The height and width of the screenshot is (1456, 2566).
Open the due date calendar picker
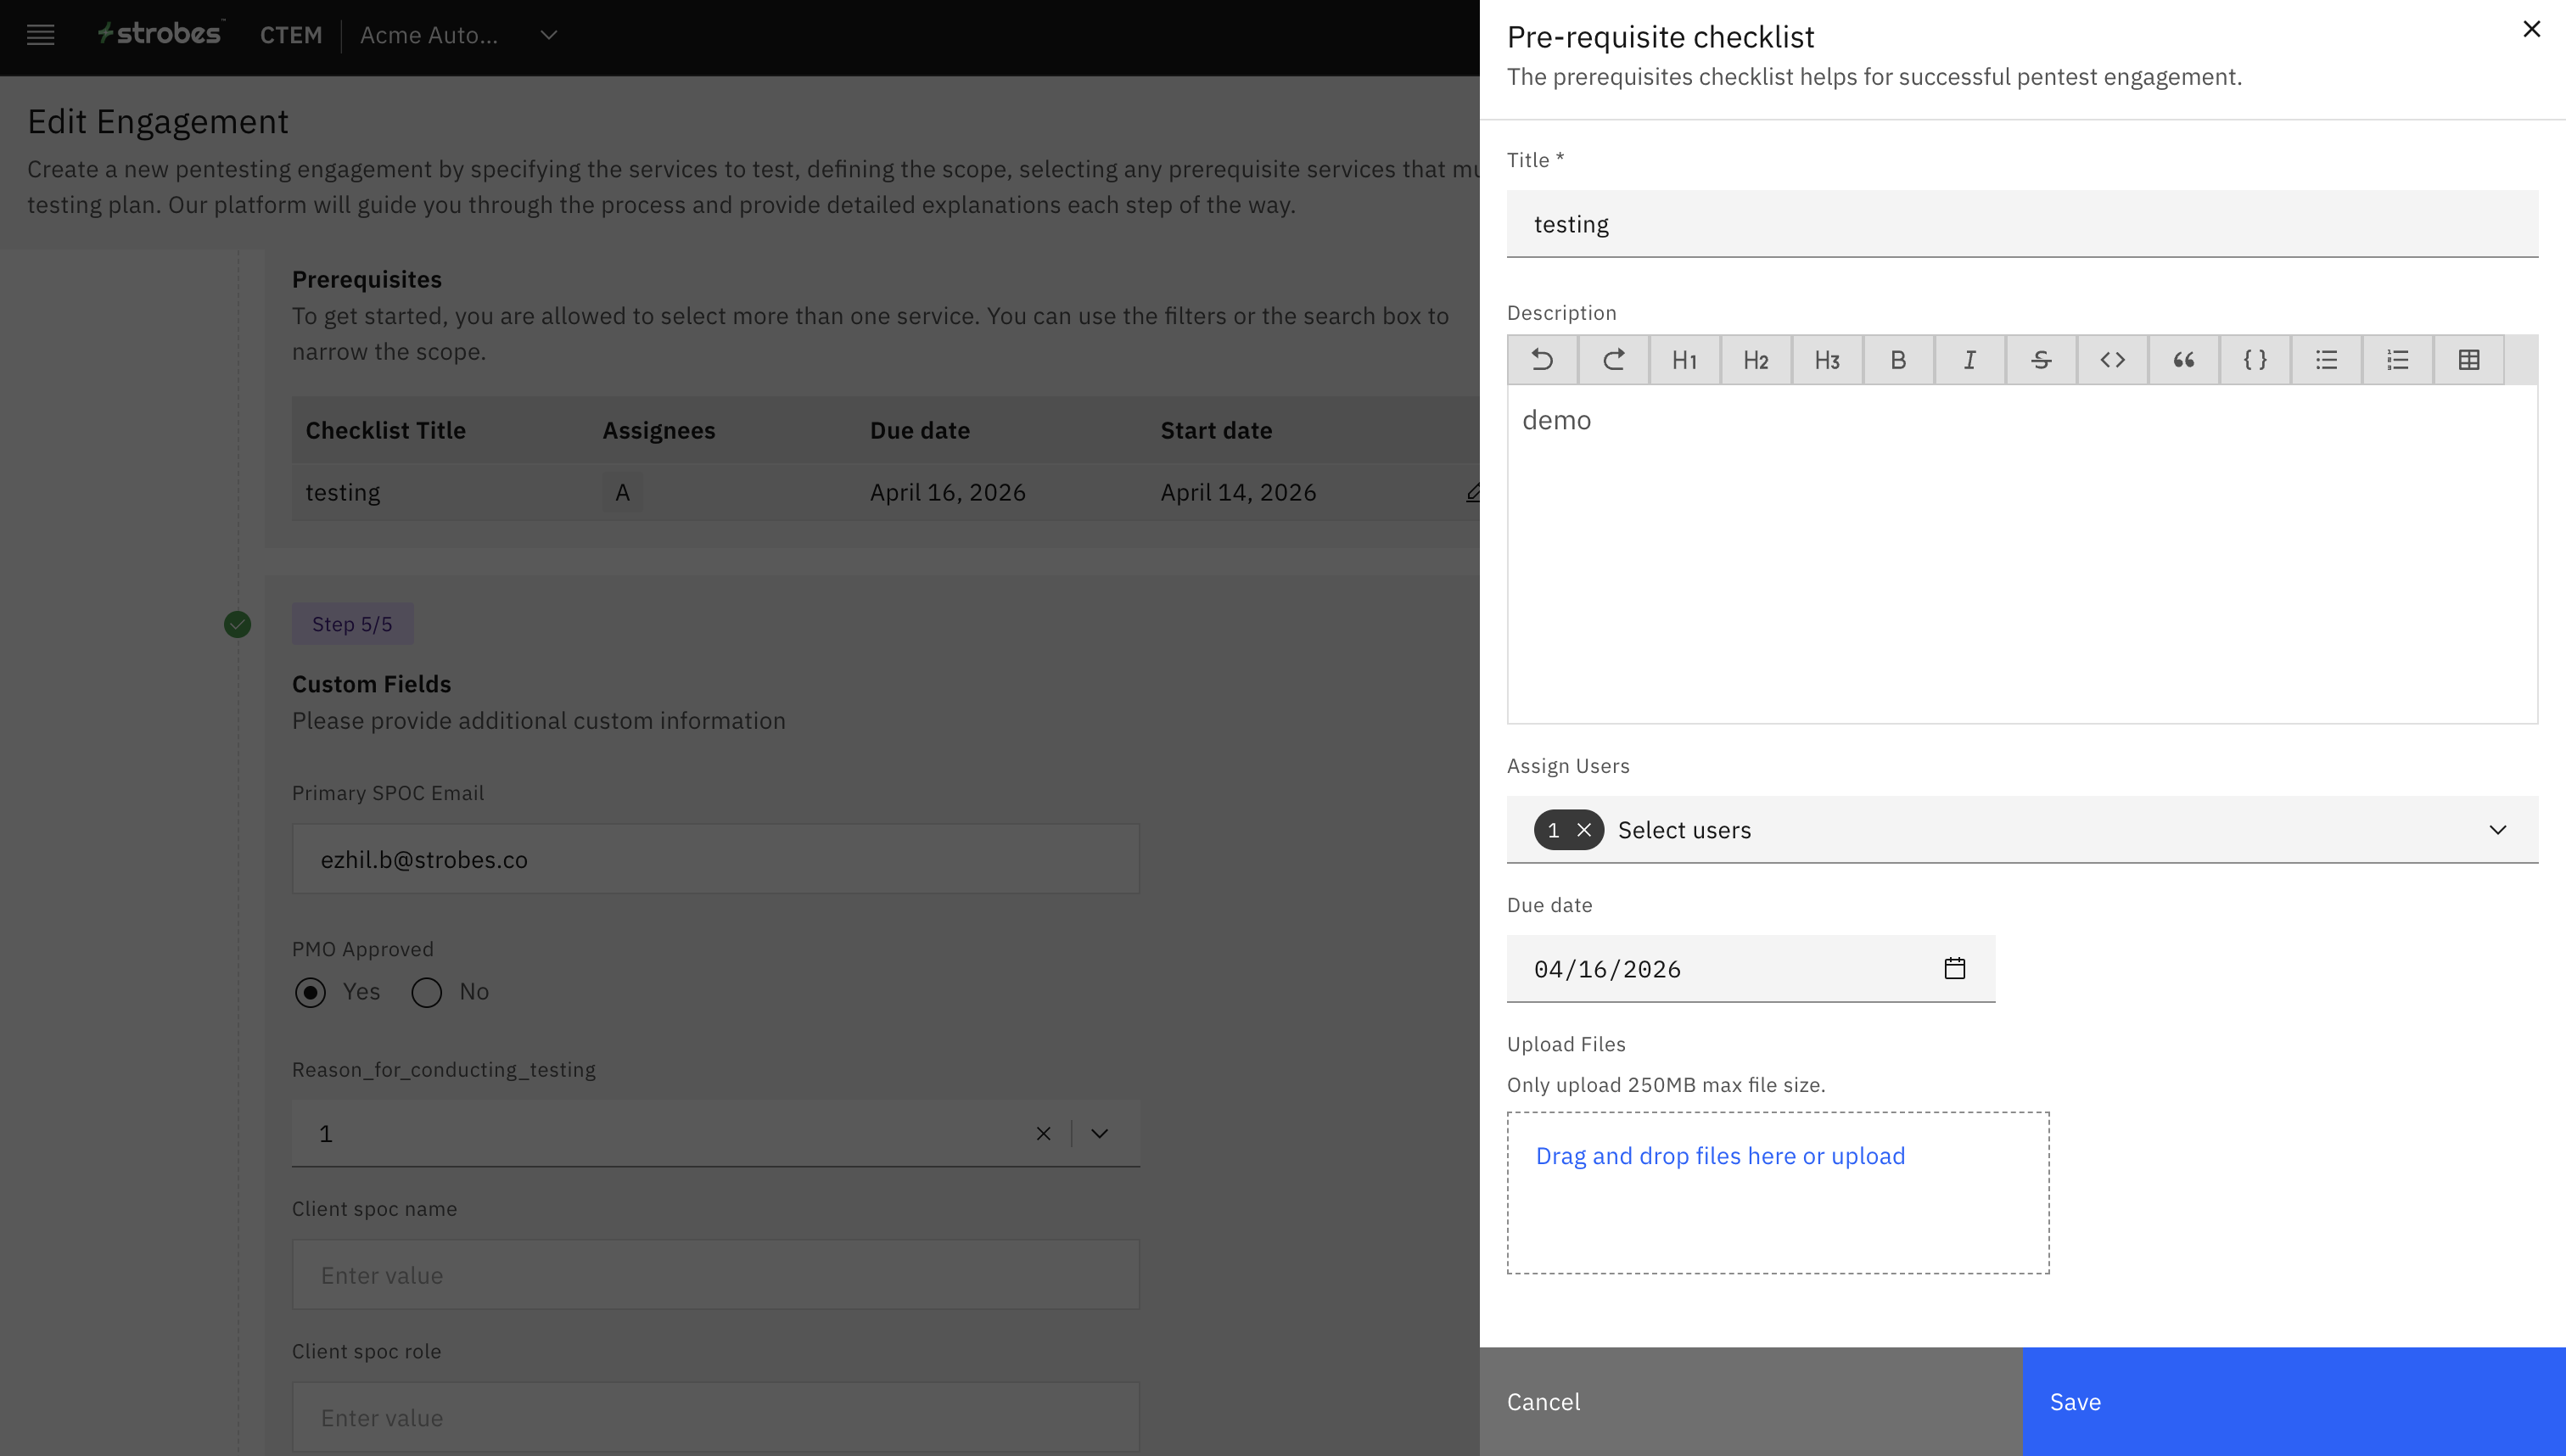pos(1954,968)
